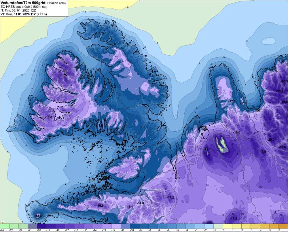Click the -17.2 temperature value on the map
The height and width of the screenshot is (232, 288).
click(x=170, y=197)
